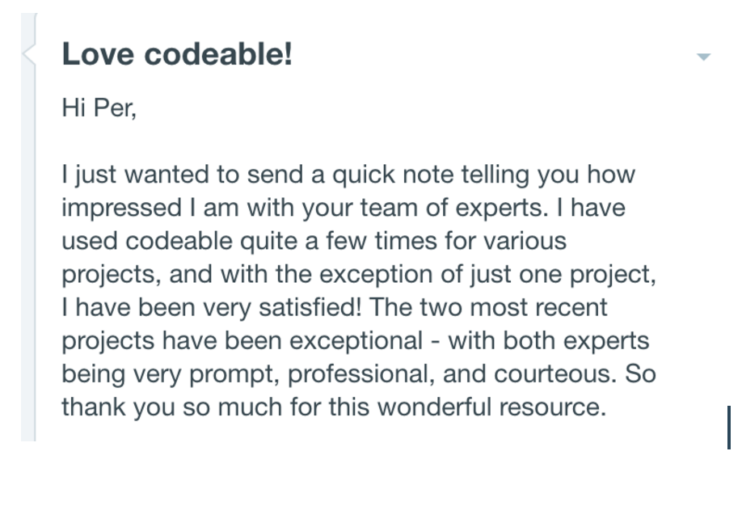Click the dark vertical bar at bottom right
The image size is (742, 506).
pyautogui.click(x=729, y=428)
